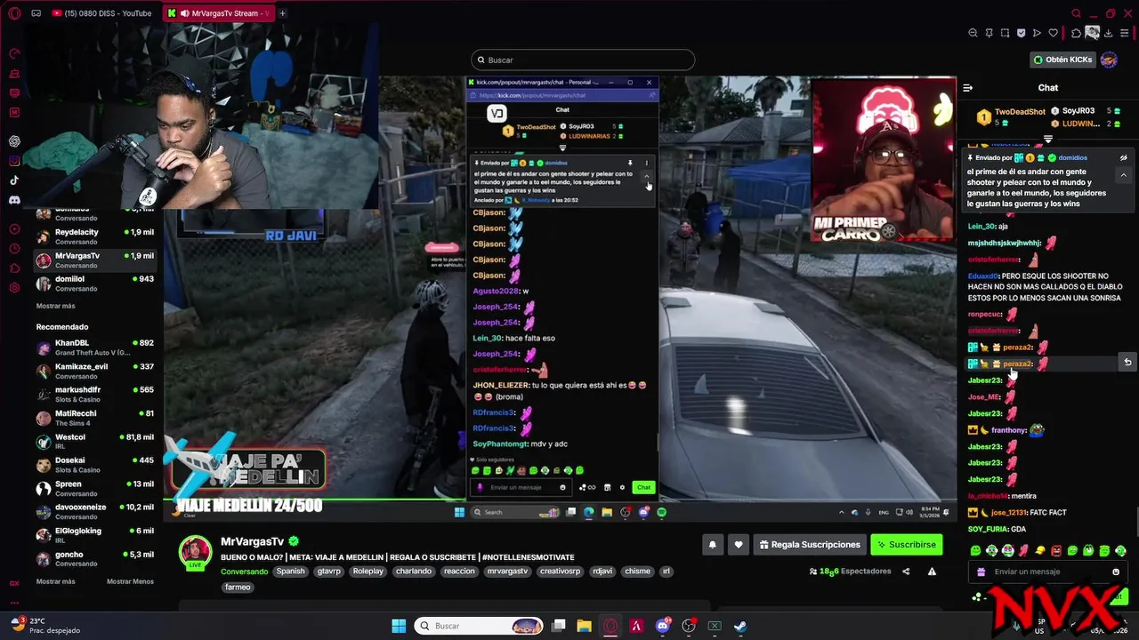The image size is (1139, 640).
Task: Click the Kick Buscar search field
Action: coord(583,60)
